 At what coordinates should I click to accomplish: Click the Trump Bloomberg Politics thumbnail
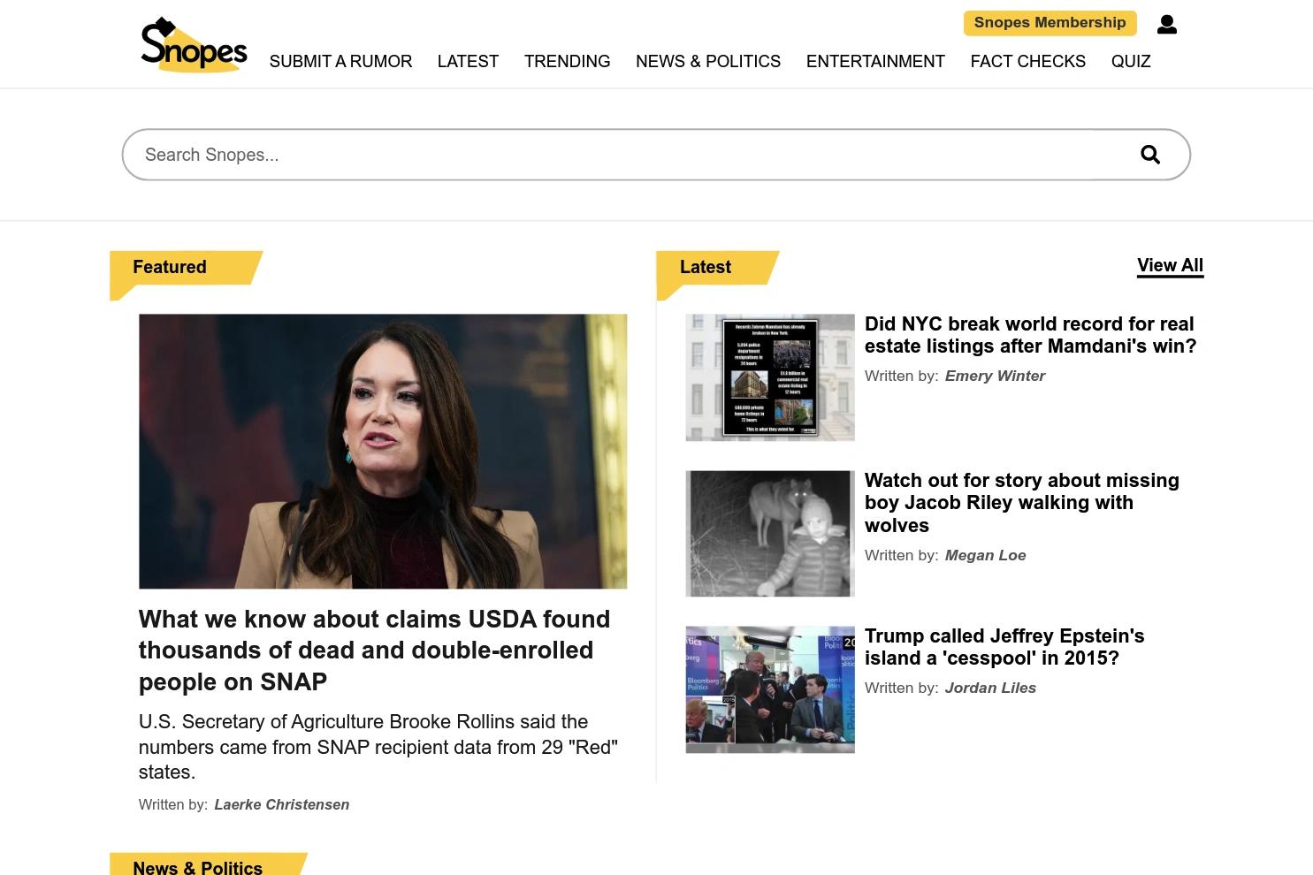click(x=770, y=689)
